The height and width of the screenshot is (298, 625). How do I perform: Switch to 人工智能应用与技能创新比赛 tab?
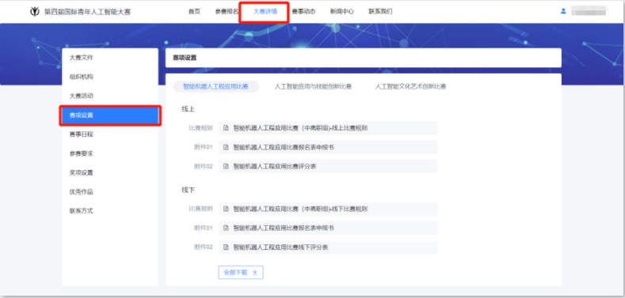tap(314, 86)
